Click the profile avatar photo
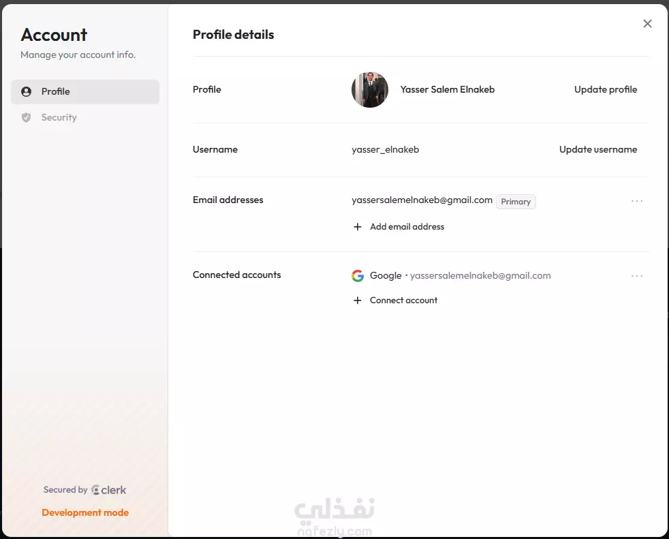 point(370,90)
